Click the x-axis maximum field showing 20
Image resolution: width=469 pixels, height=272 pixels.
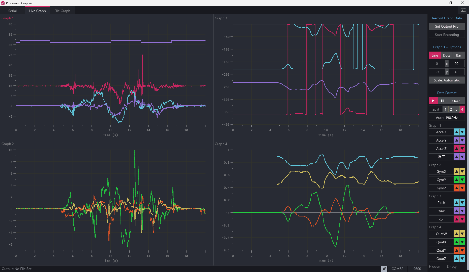click(x=456, y=64)
